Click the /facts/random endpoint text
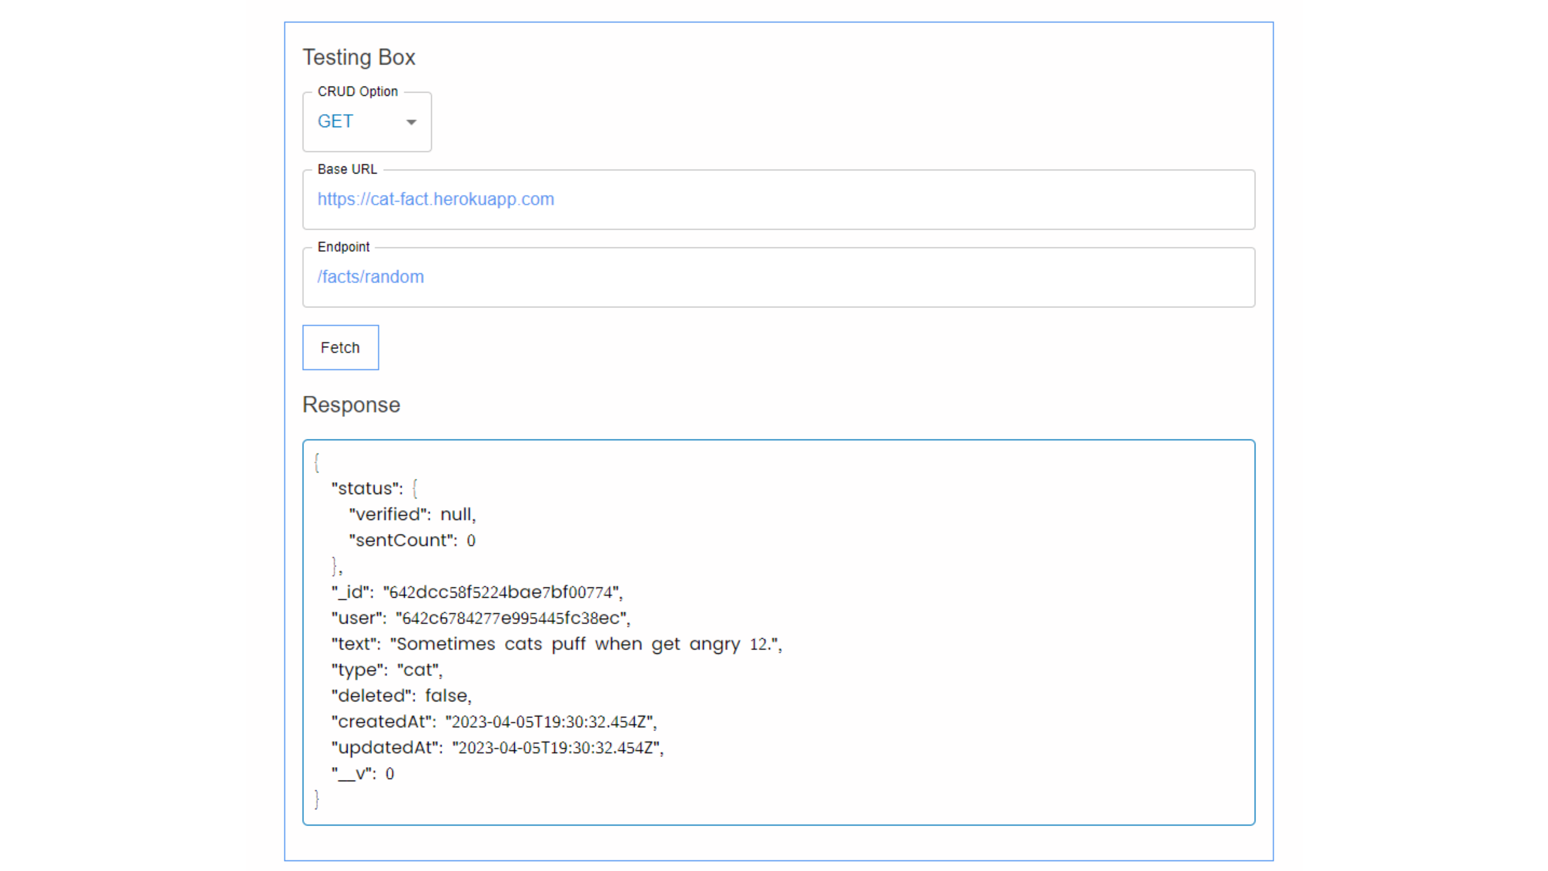This screenshot has height=871, width=1548. [371, 277]
